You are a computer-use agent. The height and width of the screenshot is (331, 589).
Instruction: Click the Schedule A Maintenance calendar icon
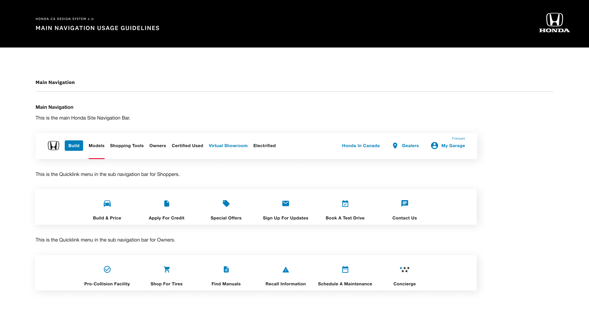point(345,269)
